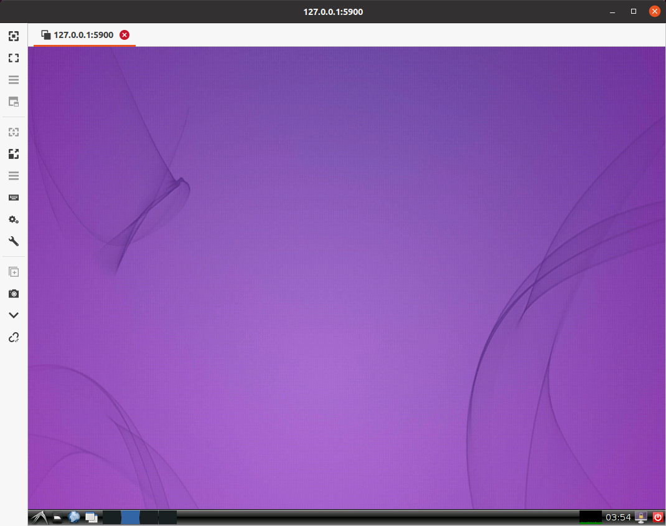The image size is (666, 526).
Task: Toggle the scaled mode icon
Action: [13, 154]
